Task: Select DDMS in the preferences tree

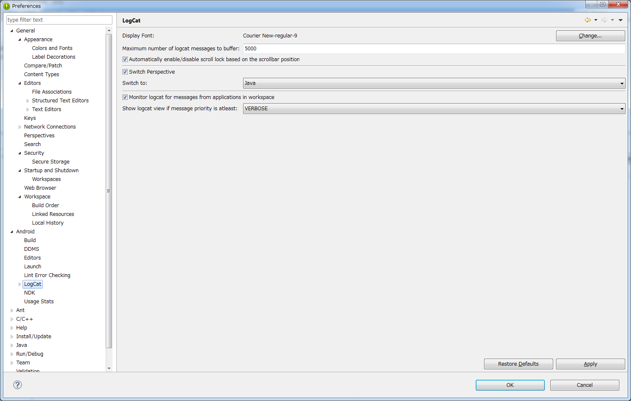Action: tap(32, 249)
